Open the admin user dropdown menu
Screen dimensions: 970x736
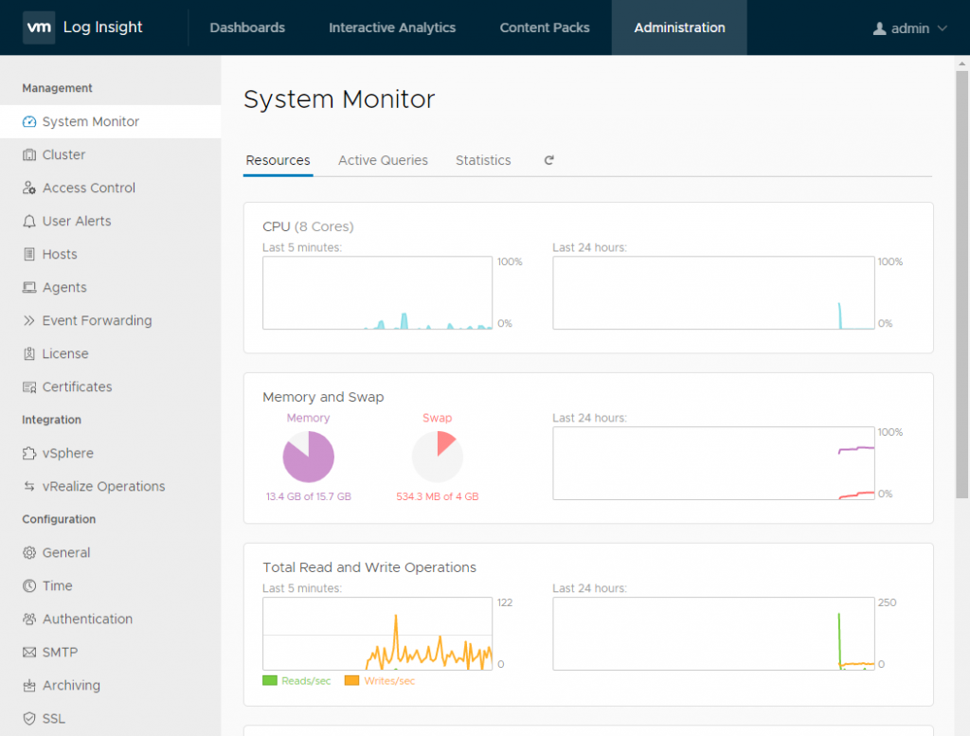pyautogui.click(x=909, y=28)
